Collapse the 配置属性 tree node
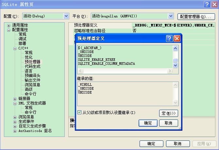Viewport: 219px width, 150px height. click(8, 30)
